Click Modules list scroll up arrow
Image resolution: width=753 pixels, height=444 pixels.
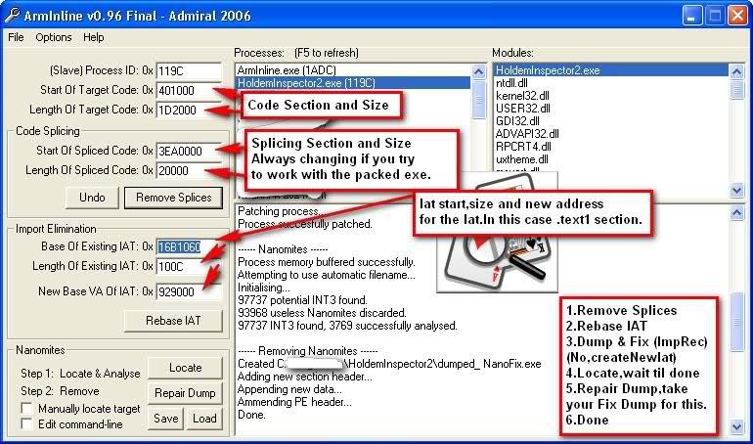(x=737, y=72)
